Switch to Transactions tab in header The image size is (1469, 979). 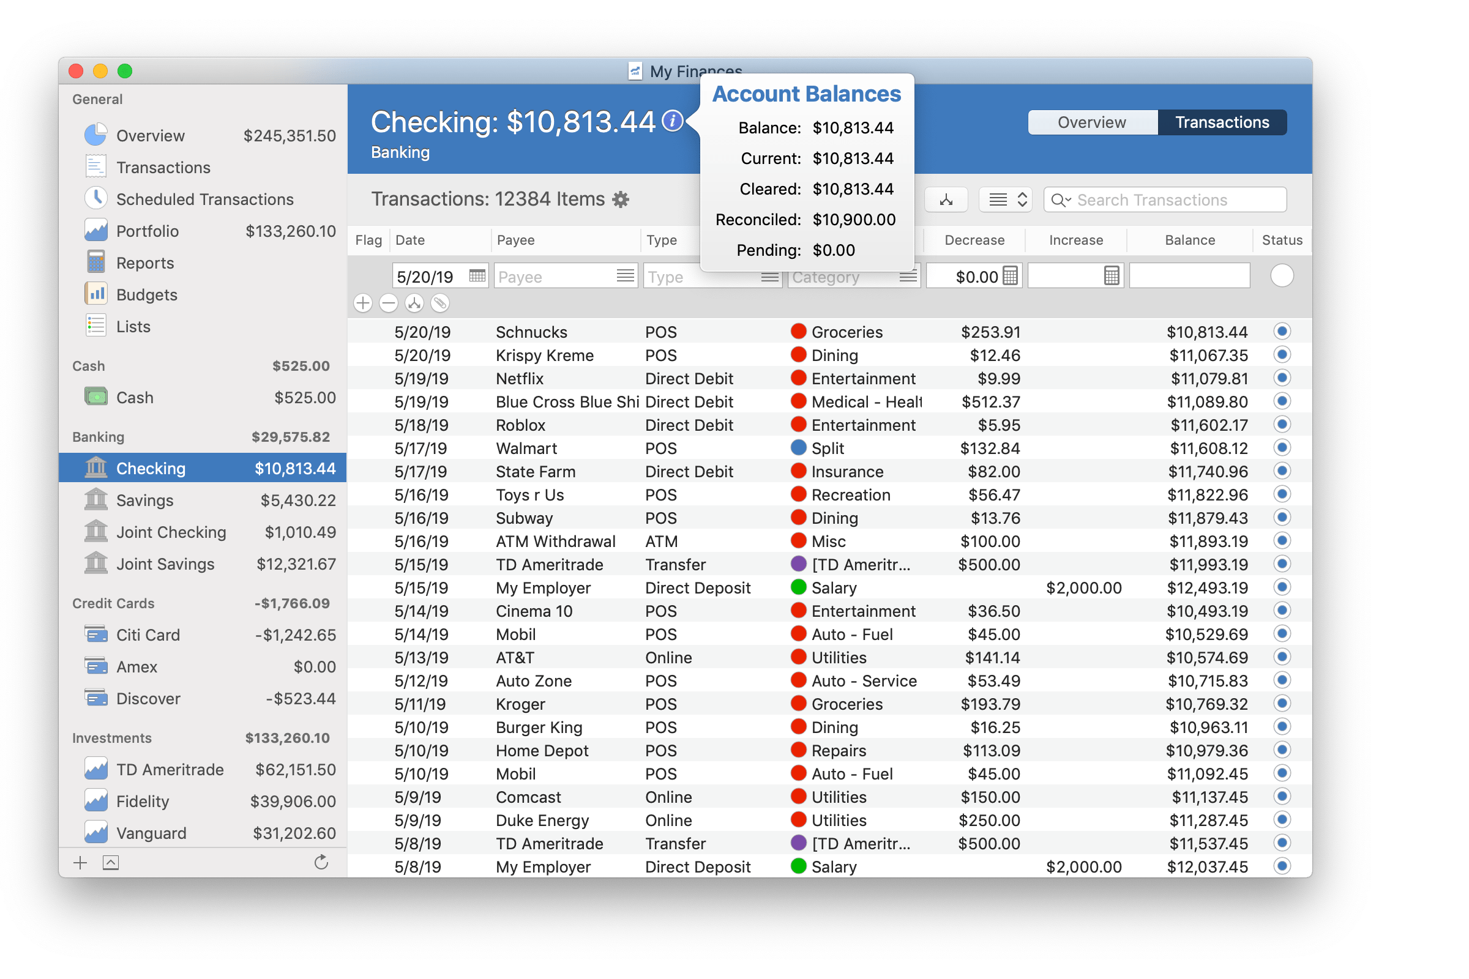1222,122
